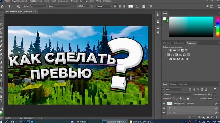220x123 pixels.
Task: Select the Zoom tool in left toolbar
Action: click(1, 101)
